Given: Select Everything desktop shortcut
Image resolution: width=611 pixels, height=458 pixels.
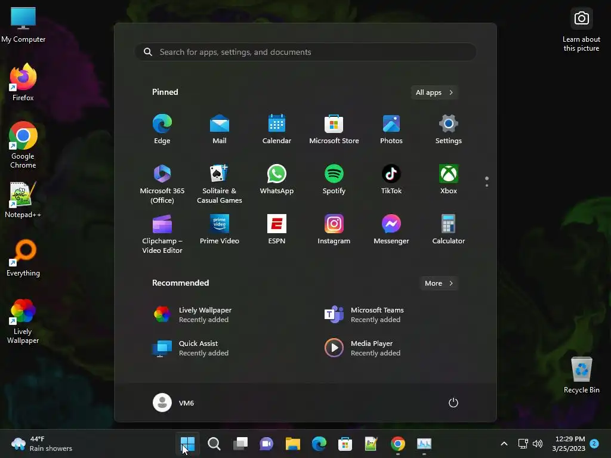Looking at the screenshot, I should [23, 258].
